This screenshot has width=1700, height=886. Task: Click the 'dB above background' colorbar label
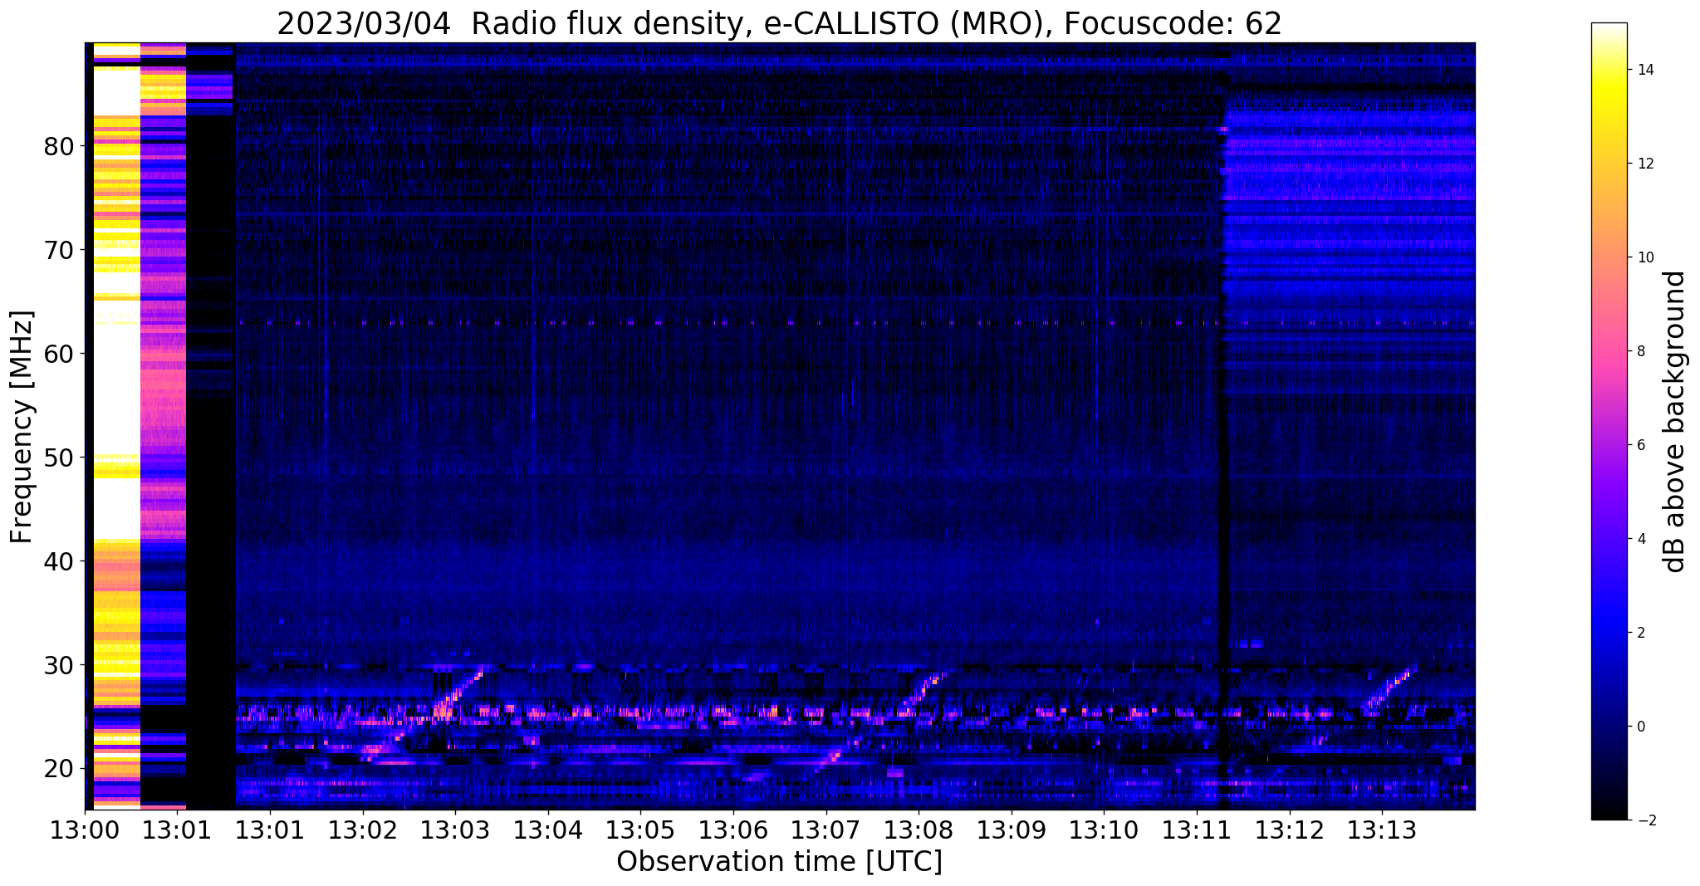point(1675,422)
